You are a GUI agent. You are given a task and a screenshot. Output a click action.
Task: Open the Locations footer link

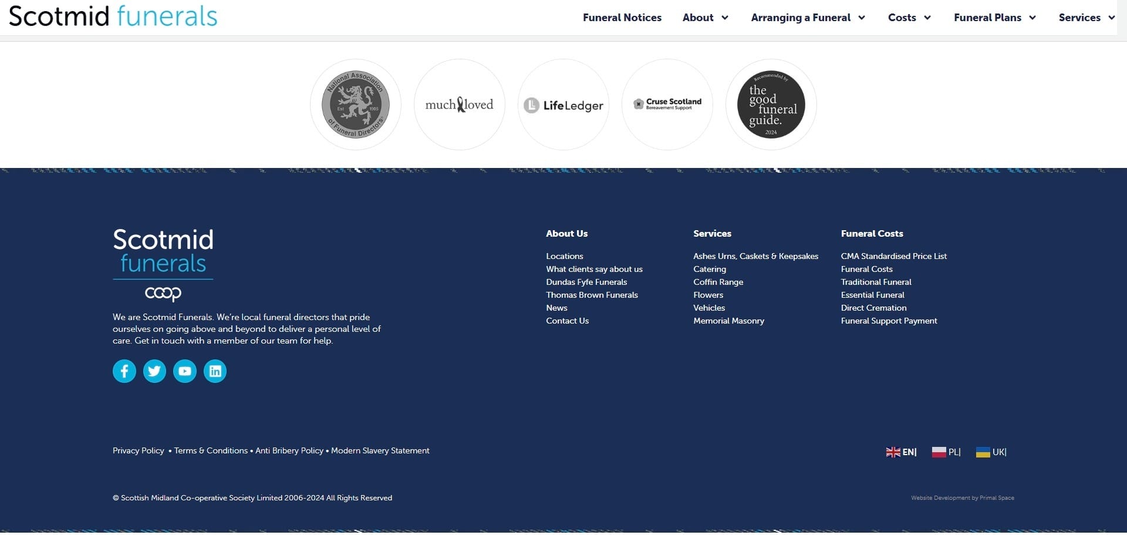coord(565,256)
